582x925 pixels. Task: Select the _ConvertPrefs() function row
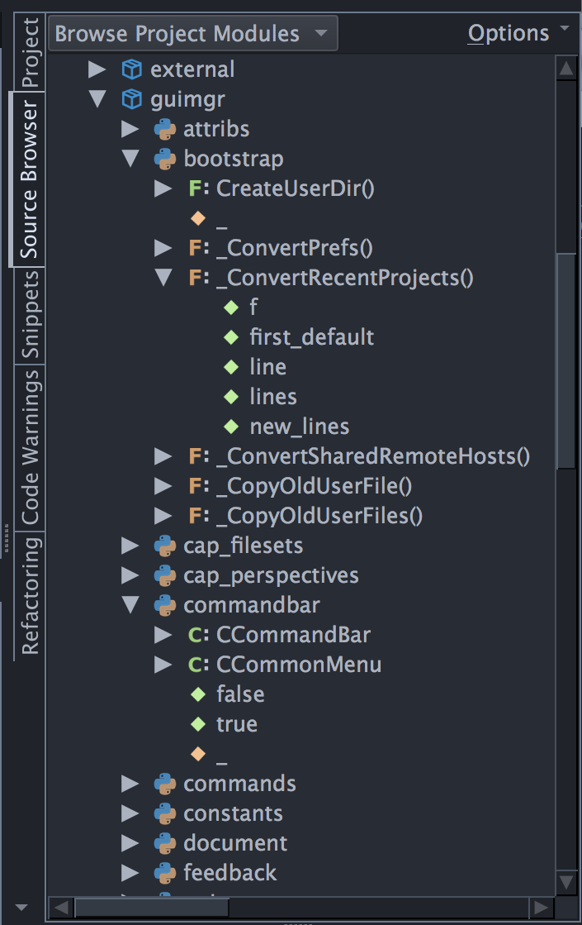coord(301,248)
